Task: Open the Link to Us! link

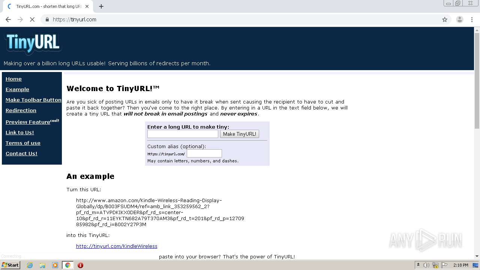Action: (x=20, y=132)
